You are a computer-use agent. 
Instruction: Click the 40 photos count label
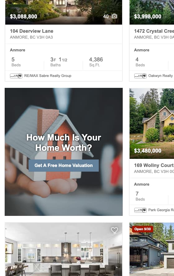tap(106, 17)
